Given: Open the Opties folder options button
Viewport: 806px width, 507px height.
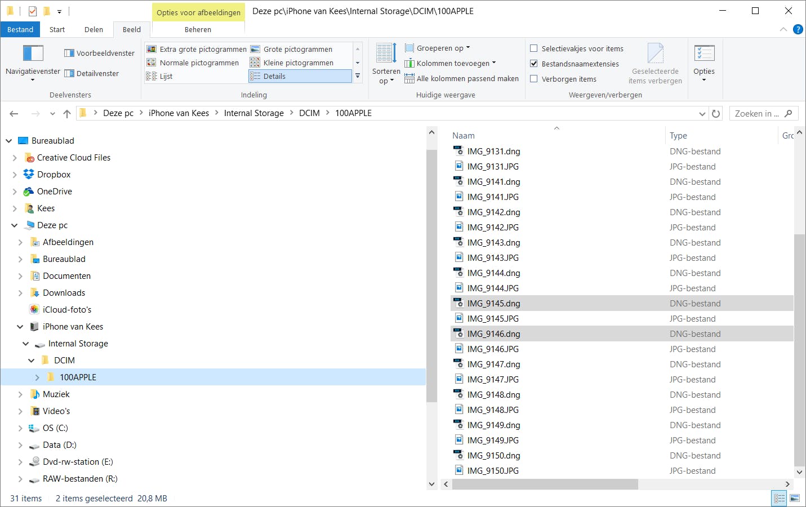Looking at the screenshot, I should tap(704, 63).
